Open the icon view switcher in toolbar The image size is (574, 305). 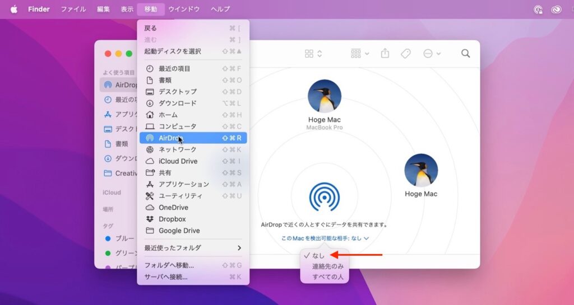tap(313, 54)
